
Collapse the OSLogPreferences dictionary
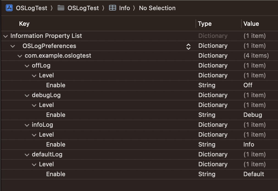pyautogui.click(x=12, y=46)
